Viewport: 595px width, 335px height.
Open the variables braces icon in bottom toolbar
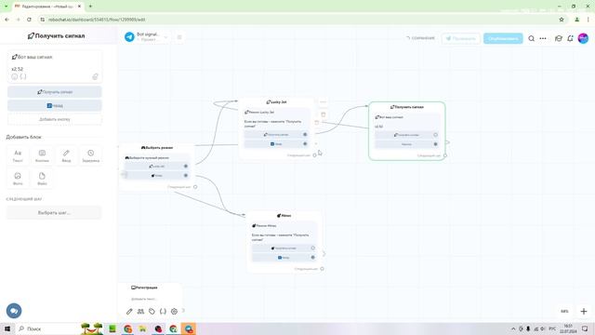(163, 312)
